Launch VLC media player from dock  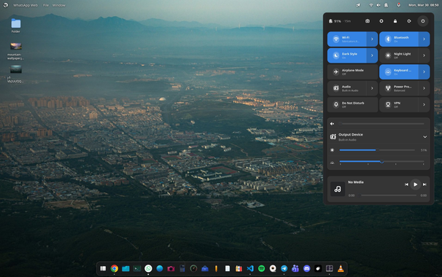341,268
